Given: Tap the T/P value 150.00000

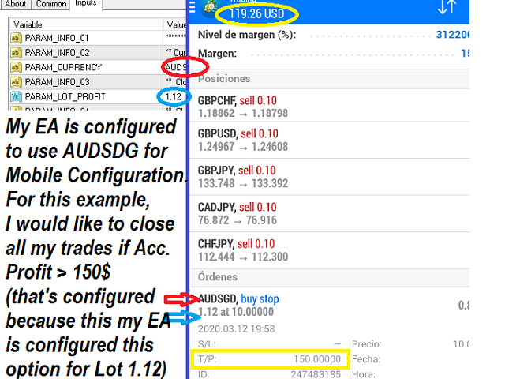Looking at the screenshot, I should pos(317,359).
